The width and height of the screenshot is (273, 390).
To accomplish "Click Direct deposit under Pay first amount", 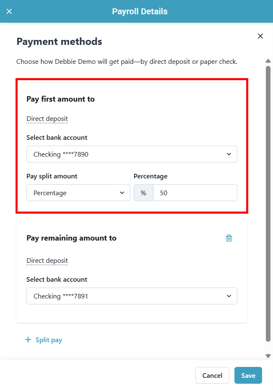I will [47, 119].
